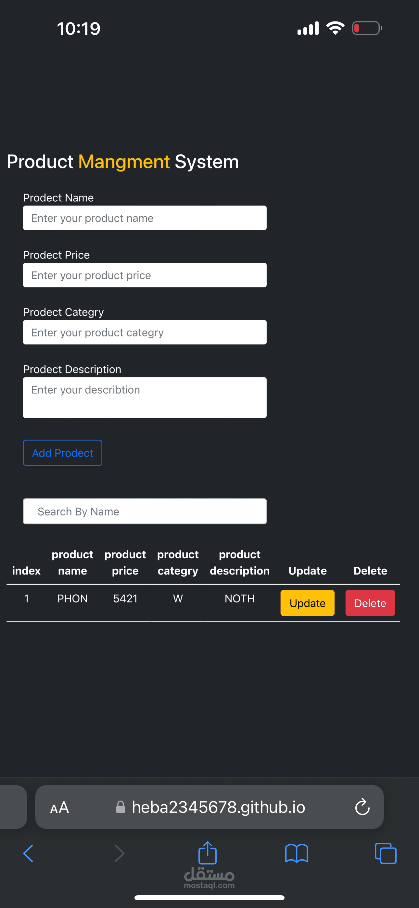Tap the Safari forward arrow

click(x=120, y=853)
